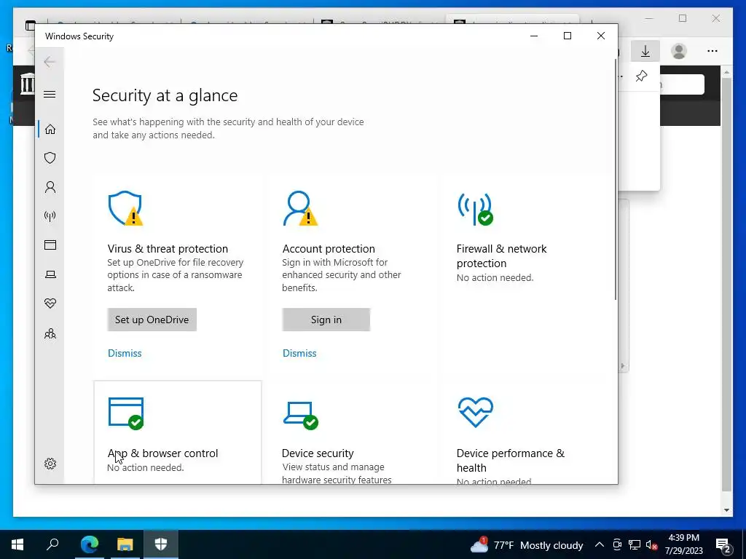The height and width of the screenshot is (559, 746).
Task: Go to Home in the sidebar
Action: coord(50,130)
